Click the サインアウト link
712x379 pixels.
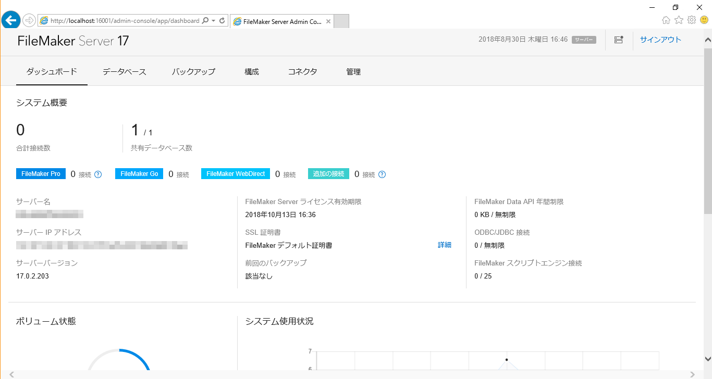[x=660, y=39]
